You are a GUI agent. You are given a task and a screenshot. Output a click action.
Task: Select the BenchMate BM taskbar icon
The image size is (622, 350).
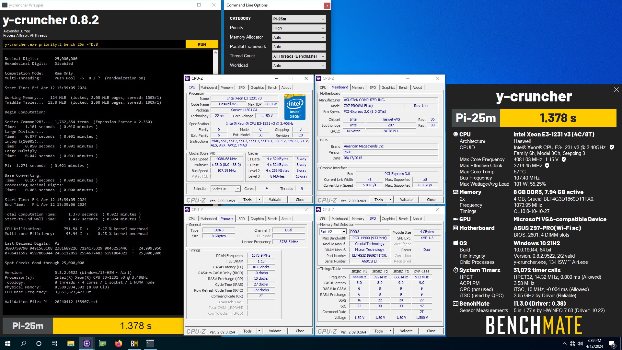pos(134,344)
